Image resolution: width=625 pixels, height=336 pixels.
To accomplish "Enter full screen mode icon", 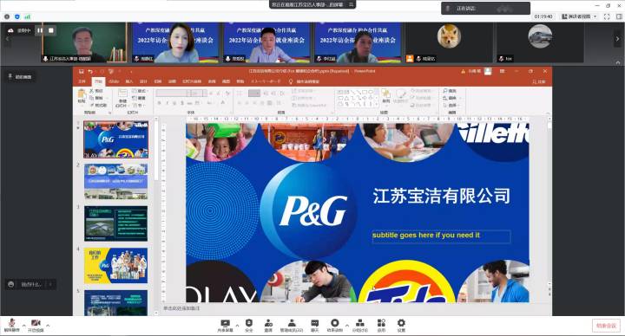I will pos(607,16).
